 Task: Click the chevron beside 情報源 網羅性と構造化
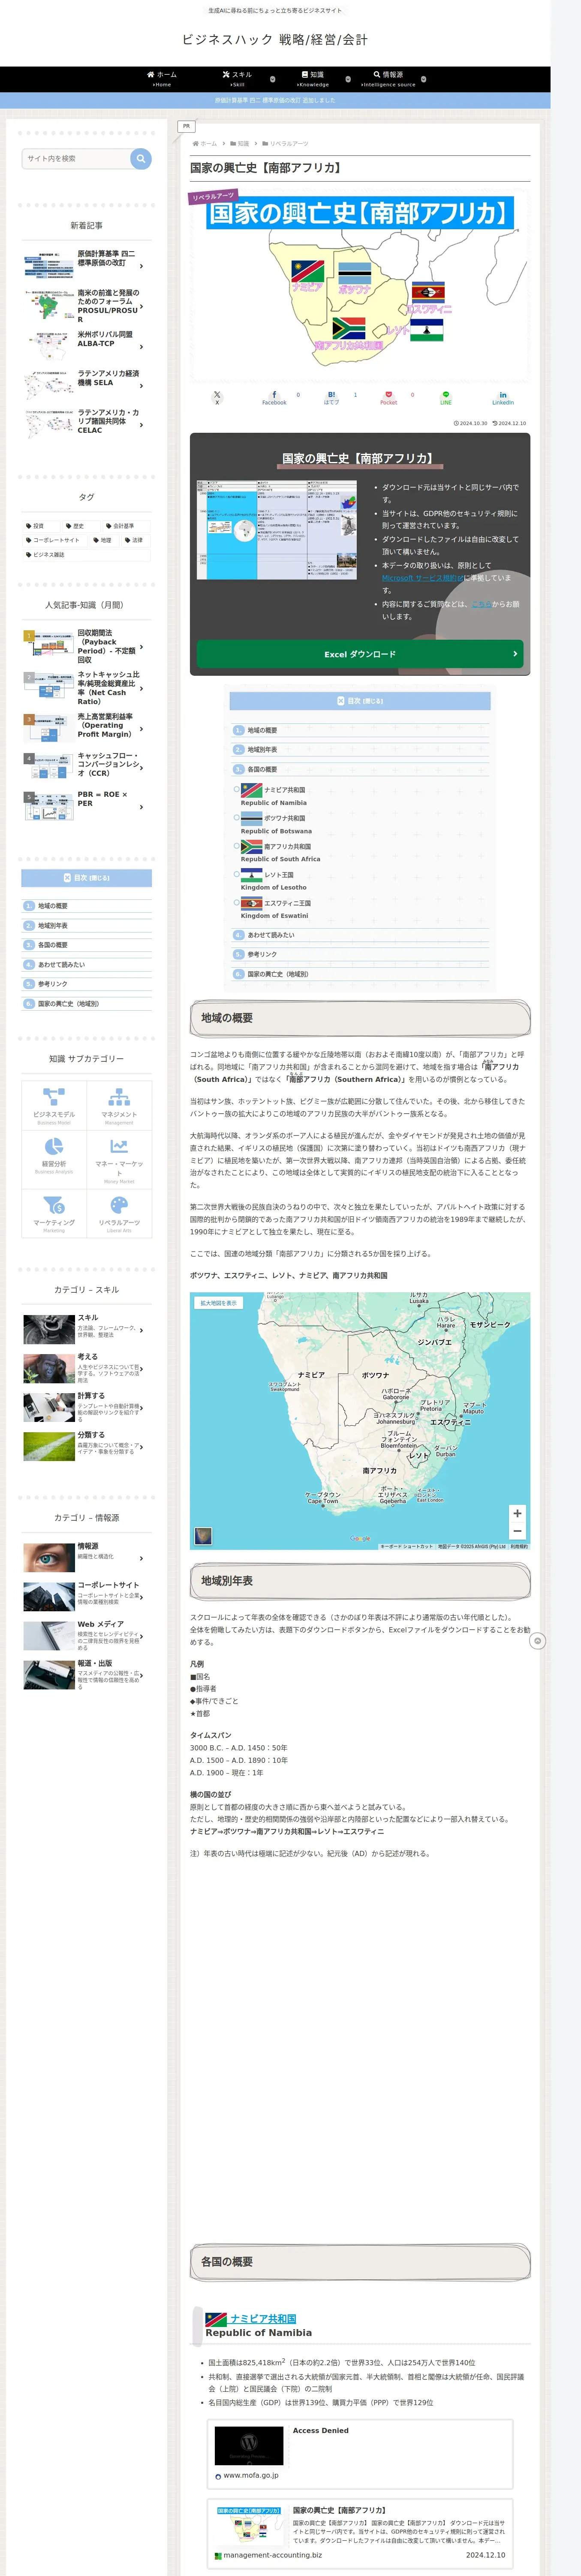(x=142, y=1558)
